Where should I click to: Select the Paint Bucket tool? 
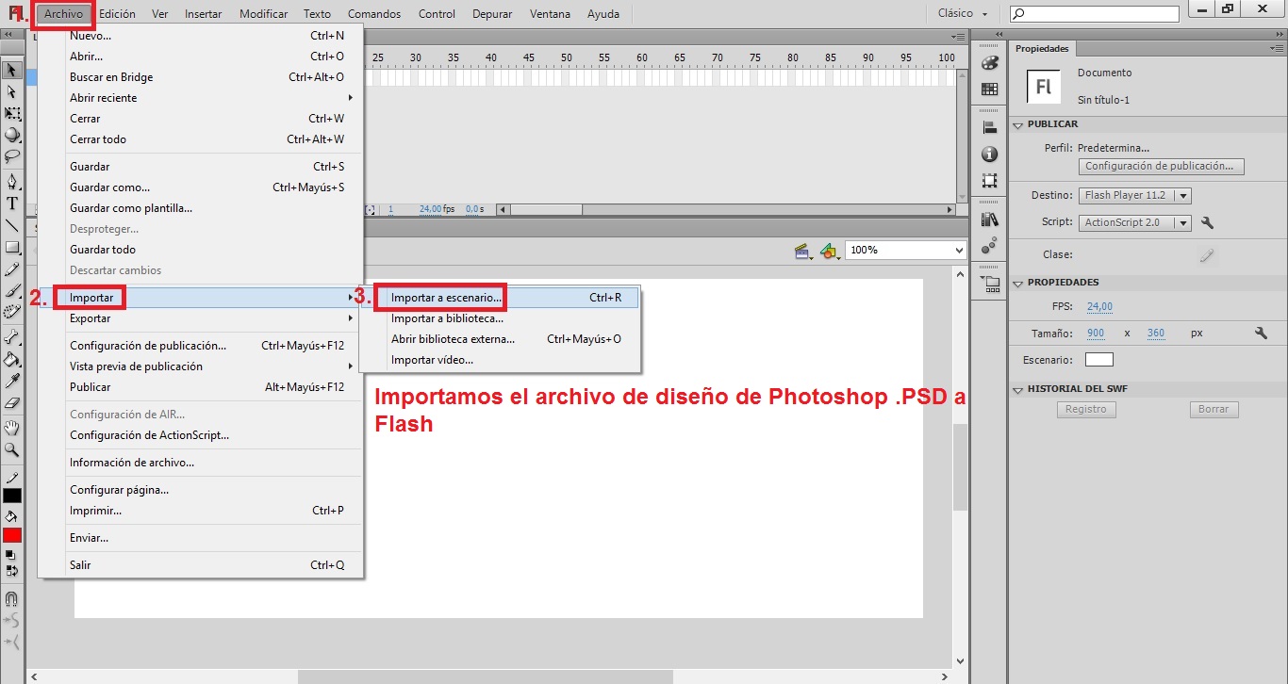[x=12, y=359]
